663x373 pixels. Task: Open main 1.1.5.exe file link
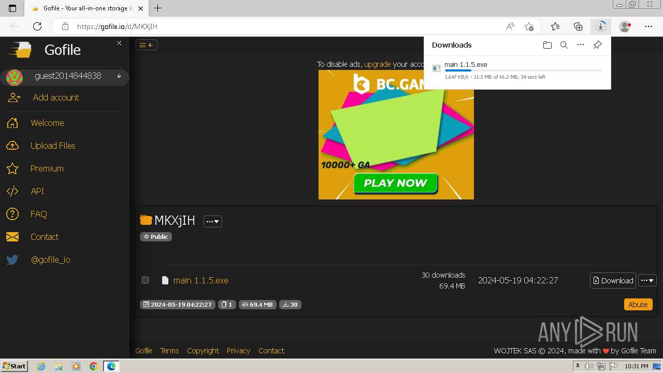coord(200,280)
